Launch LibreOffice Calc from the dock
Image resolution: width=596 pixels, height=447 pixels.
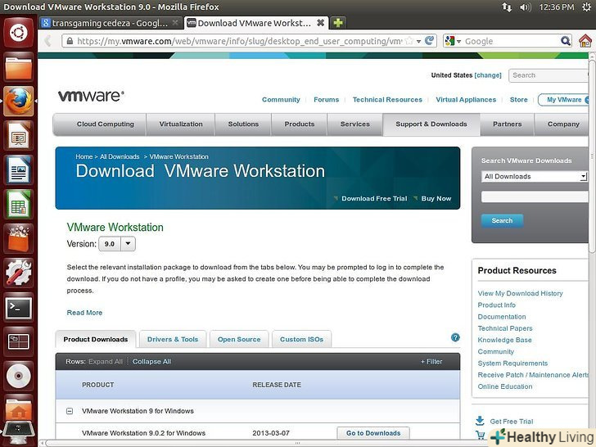click(18, 204)
